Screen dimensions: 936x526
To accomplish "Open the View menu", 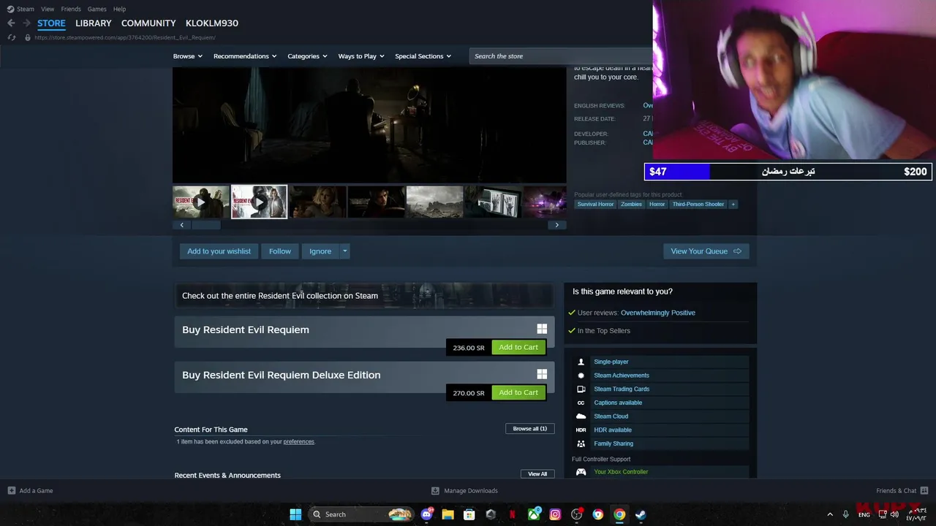I will click(48, 9).
